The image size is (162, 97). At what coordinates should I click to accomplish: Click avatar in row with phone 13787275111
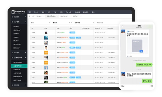(x=46, y=37)
